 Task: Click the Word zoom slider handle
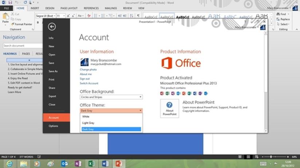tap(271, 157)
